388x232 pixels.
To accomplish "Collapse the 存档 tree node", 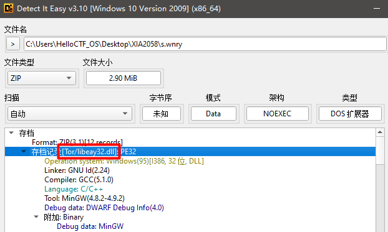I will 11,132.
